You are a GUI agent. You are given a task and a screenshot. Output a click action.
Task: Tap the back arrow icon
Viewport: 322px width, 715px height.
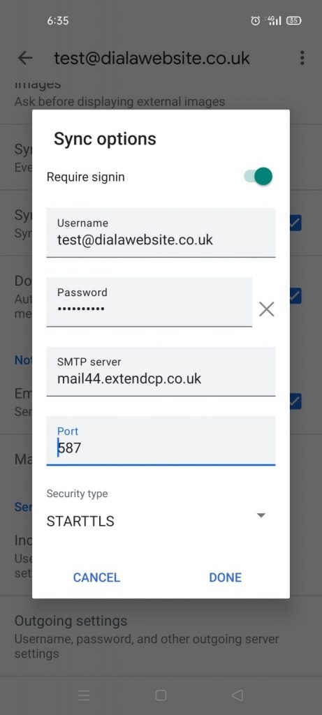click(24, 58)
